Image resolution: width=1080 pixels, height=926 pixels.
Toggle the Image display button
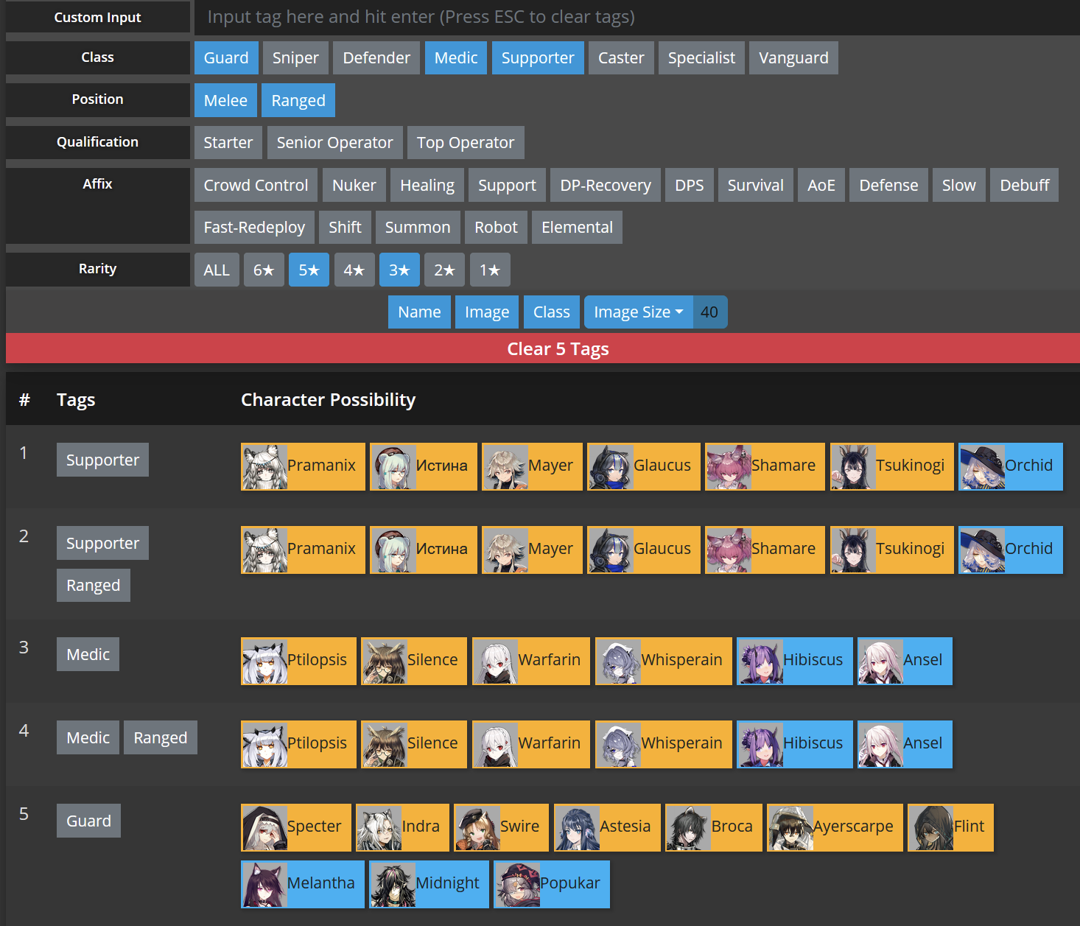(487, 312)
